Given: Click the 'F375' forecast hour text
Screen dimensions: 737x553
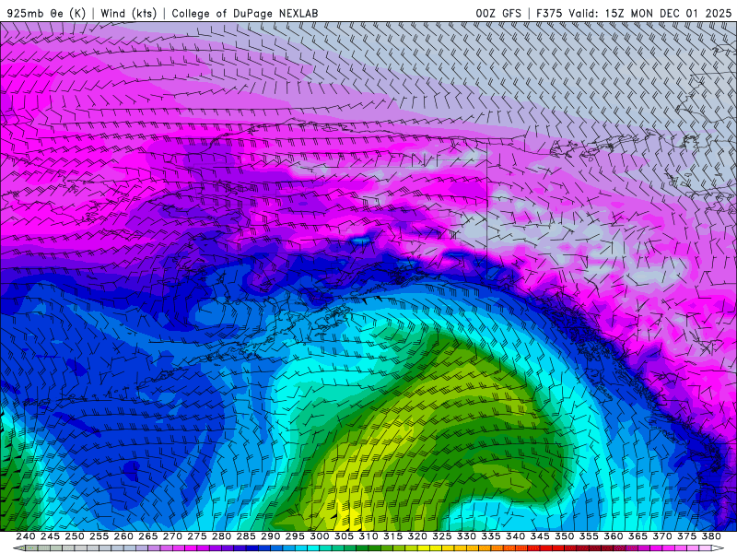Looking at the screenshot, I should (x=549, y=13).
